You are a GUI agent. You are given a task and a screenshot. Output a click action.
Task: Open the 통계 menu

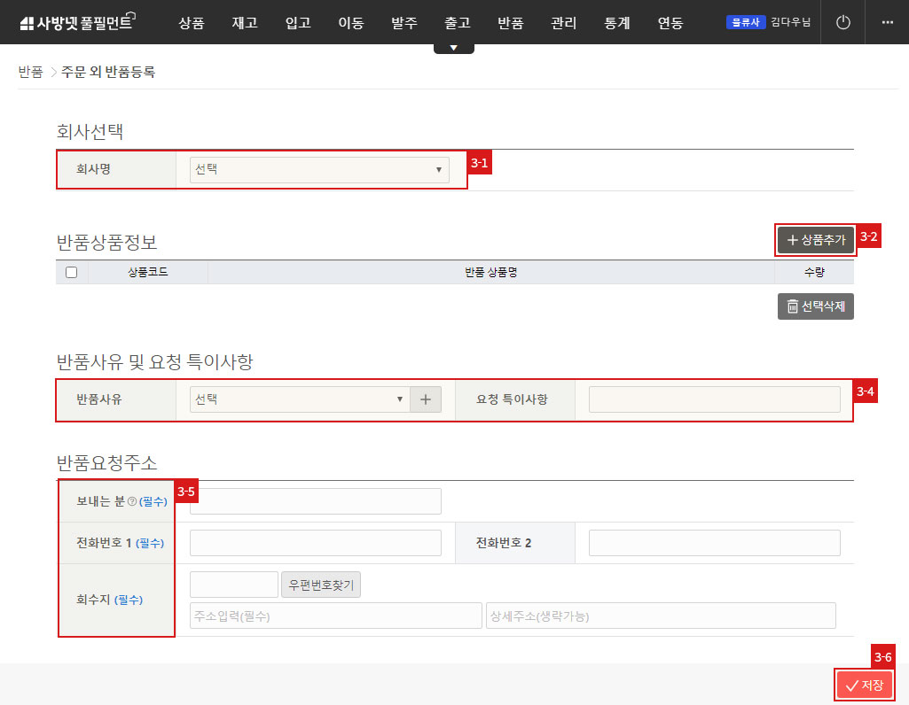coord(617,23)
